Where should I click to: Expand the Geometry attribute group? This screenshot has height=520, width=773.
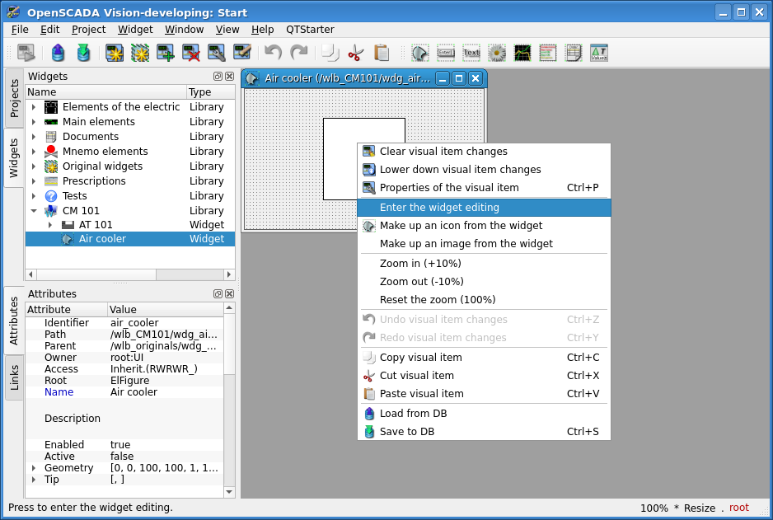point(34,468)
